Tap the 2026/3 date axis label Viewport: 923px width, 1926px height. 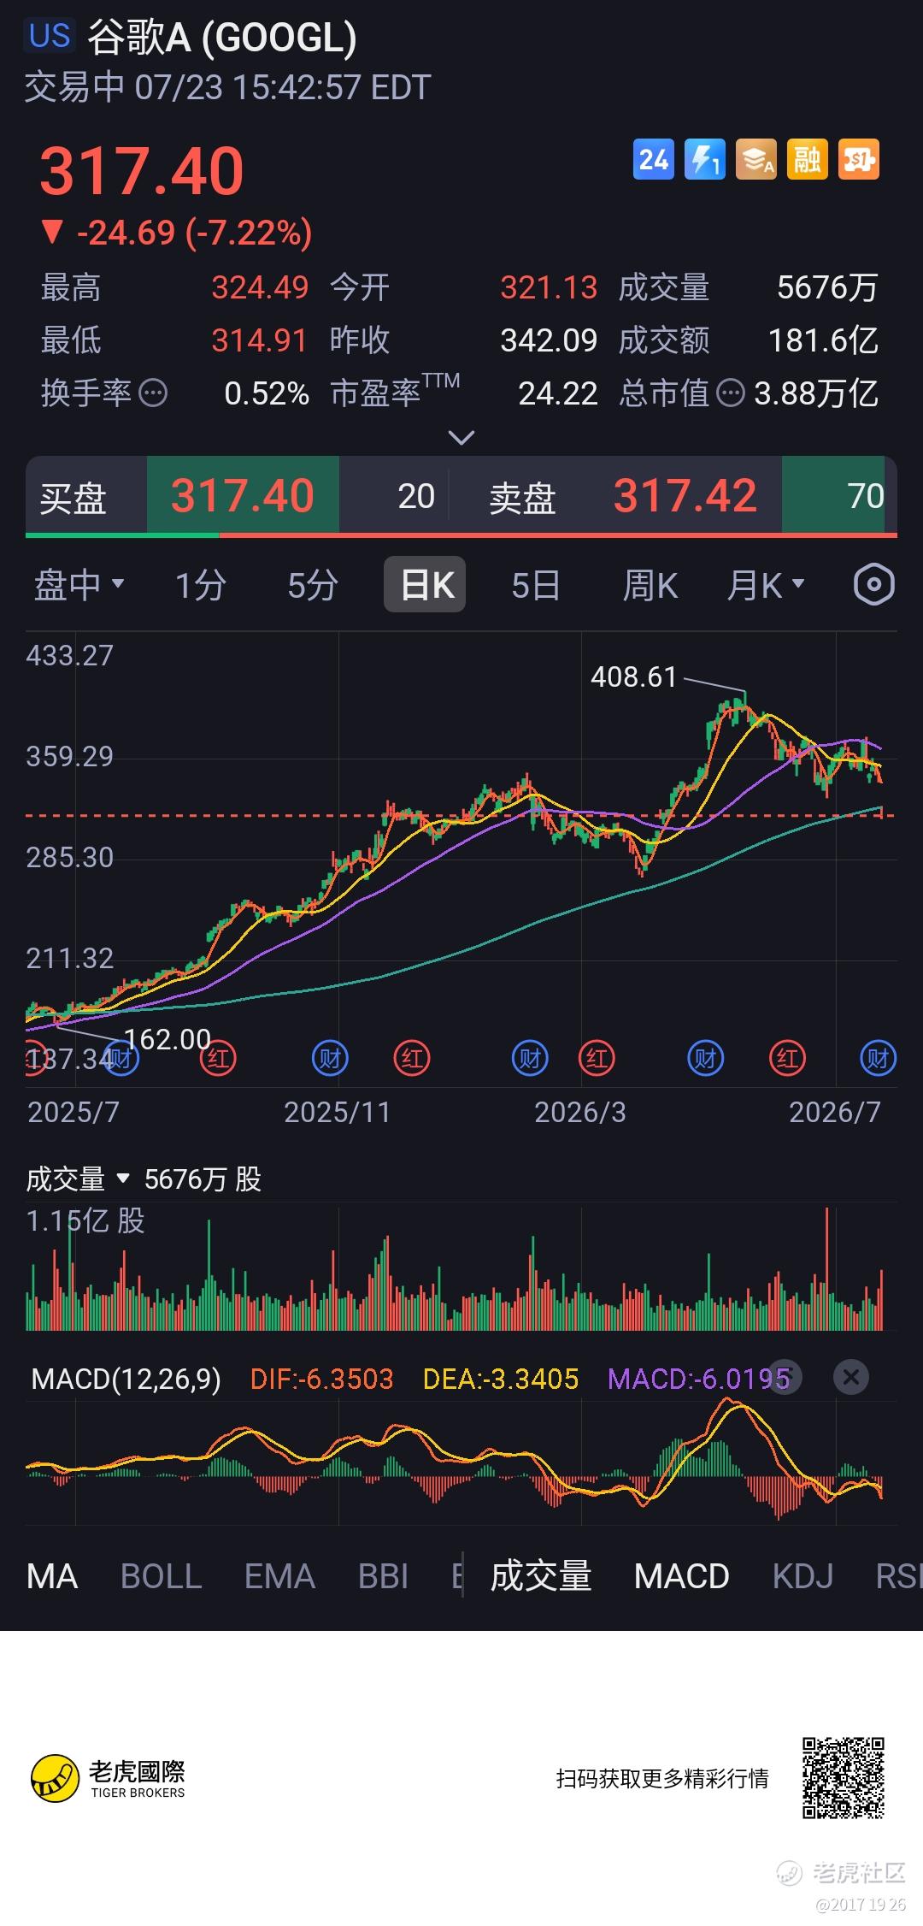click(x=580, y=1112)
